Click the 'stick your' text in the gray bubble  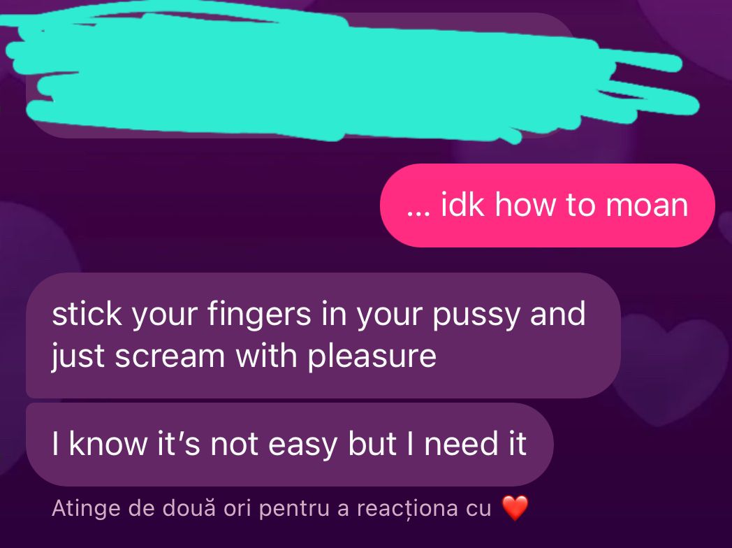pyautogui.click(x=124, y=315)
